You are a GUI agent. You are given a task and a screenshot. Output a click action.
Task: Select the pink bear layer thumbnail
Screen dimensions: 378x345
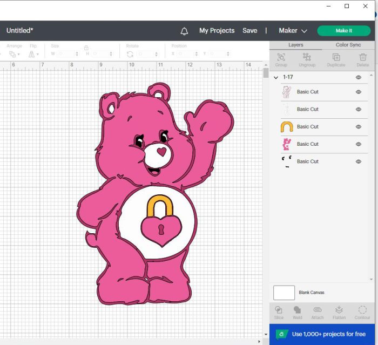(287, 144)
